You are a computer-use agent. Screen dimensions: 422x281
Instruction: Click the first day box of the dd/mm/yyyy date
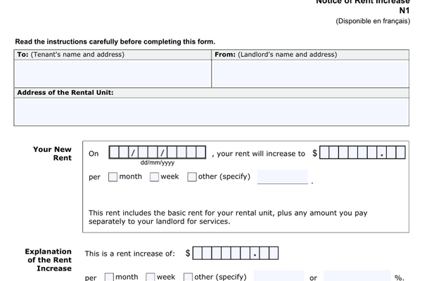(114, 152)
